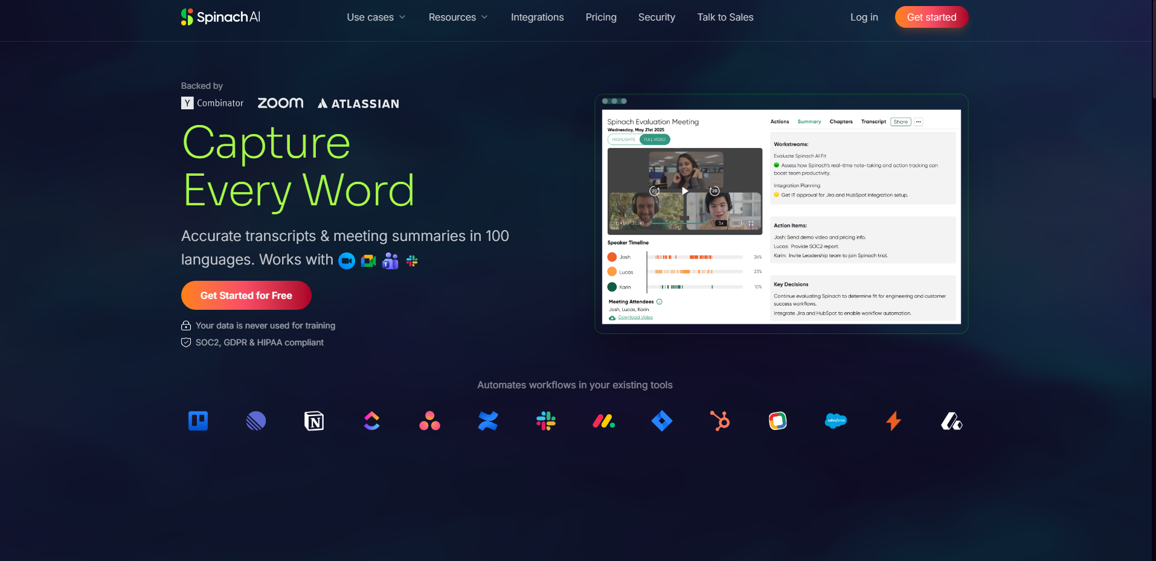Play the meeting video
1156x561 pixels.
(685, 191)
